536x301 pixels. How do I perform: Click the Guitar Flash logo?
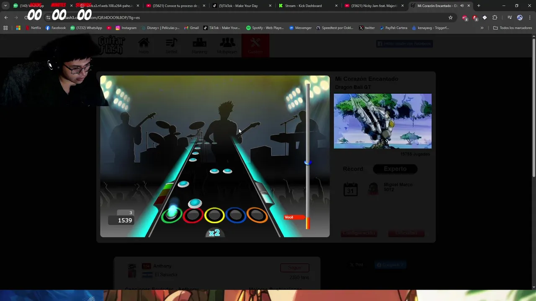pos(111,45)
